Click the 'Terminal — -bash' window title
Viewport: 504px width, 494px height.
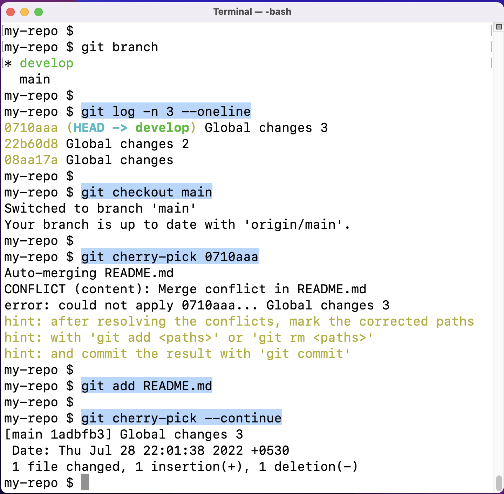pyautogui.click(x=252, y=12)
